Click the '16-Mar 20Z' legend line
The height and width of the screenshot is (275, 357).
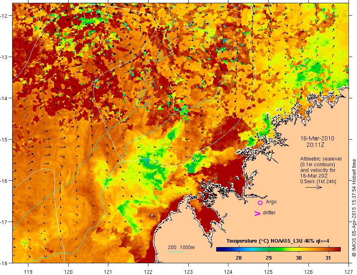[313, 176]
